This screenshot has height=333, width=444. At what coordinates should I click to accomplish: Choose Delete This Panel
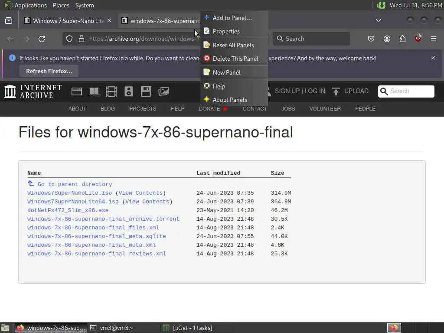(234, 59)
